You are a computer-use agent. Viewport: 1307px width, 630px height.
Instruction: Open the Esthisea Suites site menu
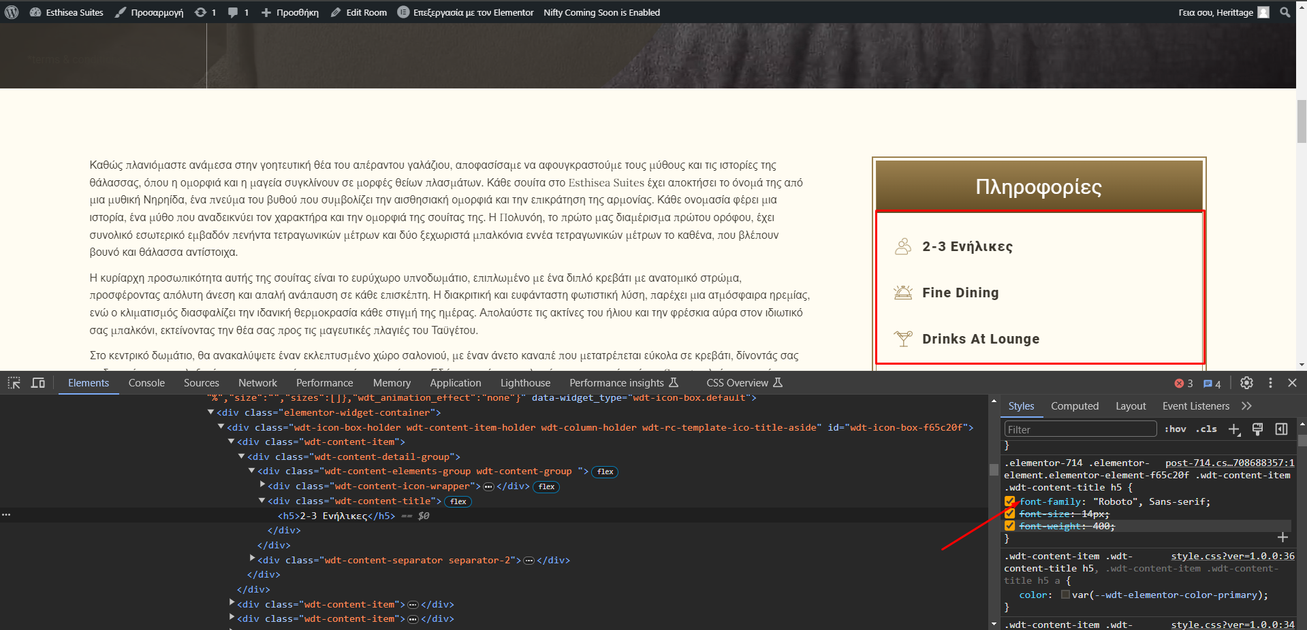pos(67,12)
